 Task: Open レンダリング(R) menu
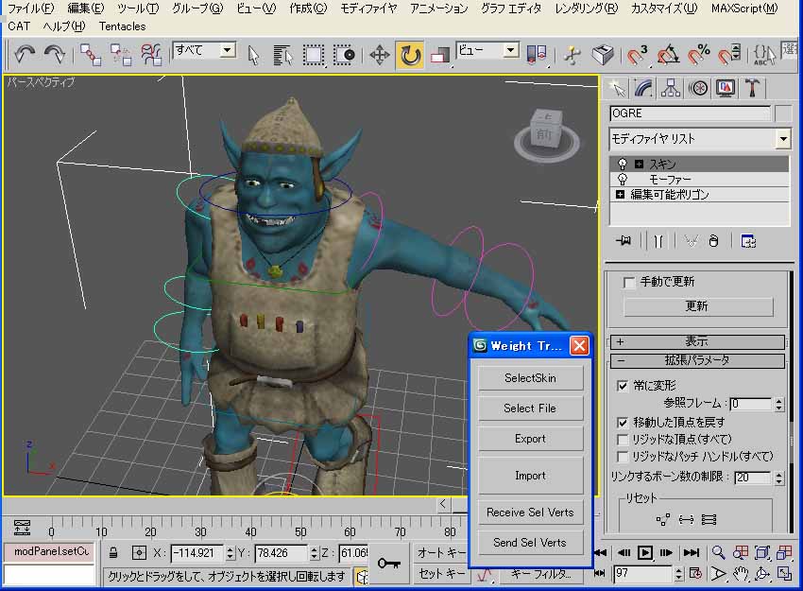coord(587,9)
